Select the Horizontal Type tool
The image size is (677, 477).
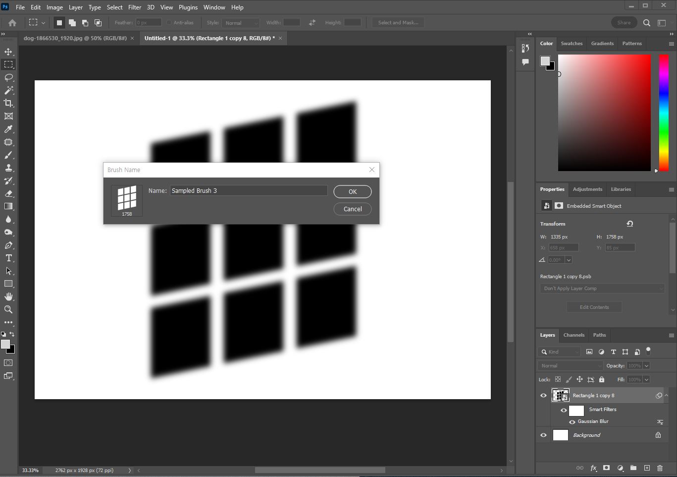(x=8, y=258)
